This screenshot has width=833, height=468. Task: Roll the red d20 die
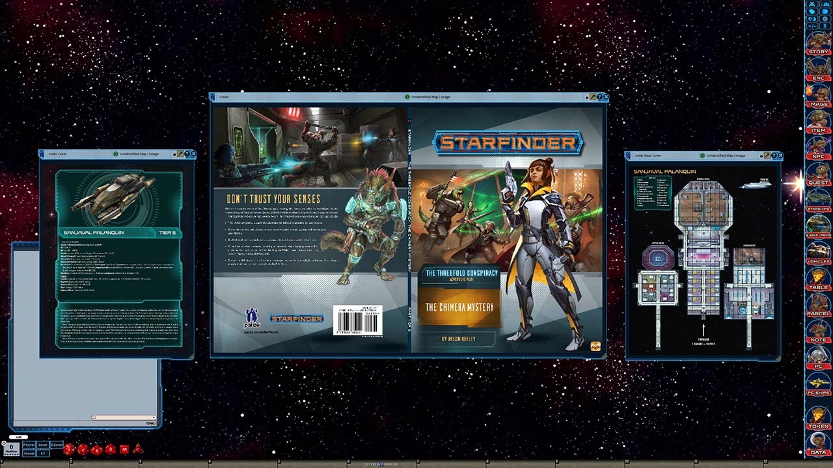click(70, 449)
